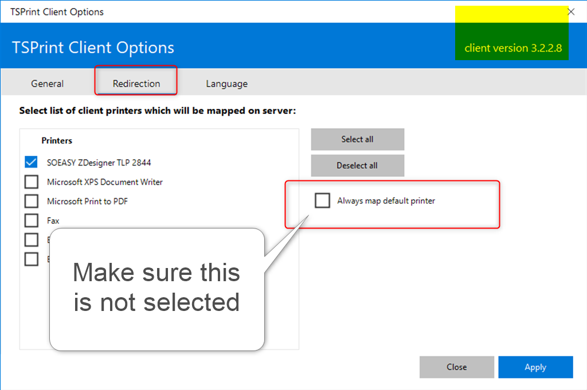
Task: Click the Fax printer label
Action: pyautogui.click(x=53, y=220)
